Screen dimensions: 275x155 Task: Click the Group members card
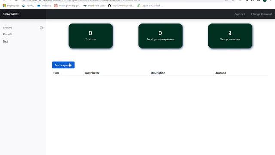click(230, 36)
